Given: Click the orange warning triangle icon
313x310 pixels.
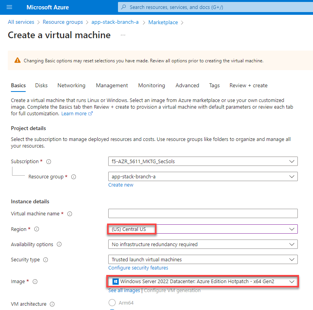Looking at the screenshot, I should [18, 60].
